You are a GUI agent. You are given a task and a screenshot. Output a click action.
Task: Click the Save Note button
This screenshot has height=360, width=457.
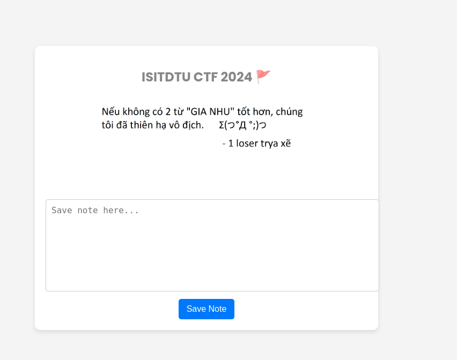point(207,309)
